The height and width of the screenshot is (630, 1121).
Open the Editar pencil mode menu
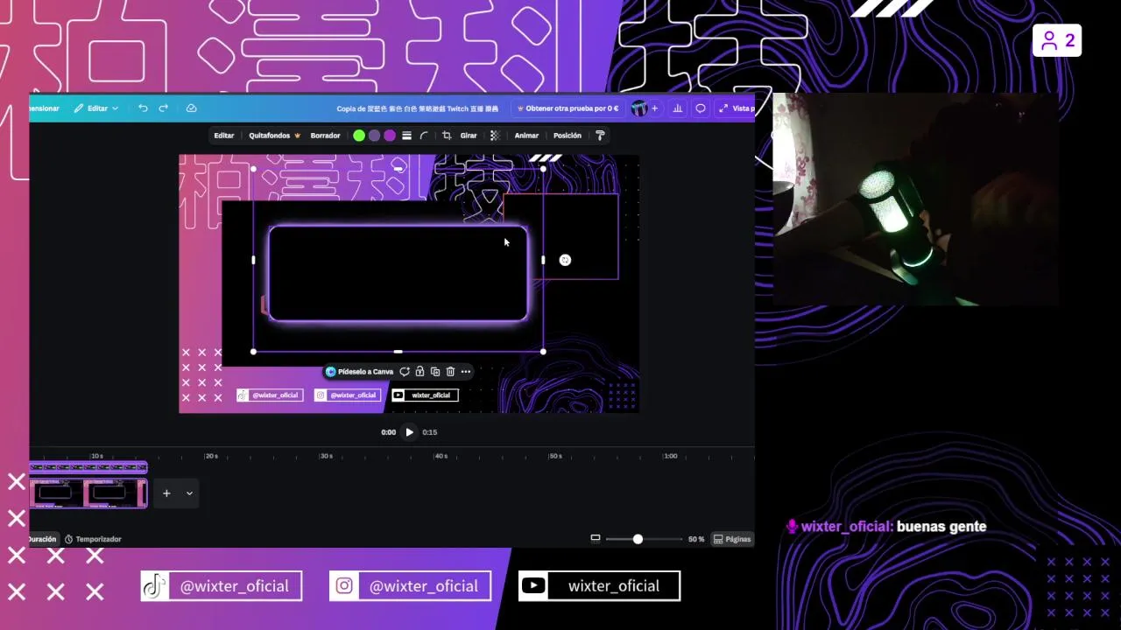pyautogui.click(x=96, y=108)
